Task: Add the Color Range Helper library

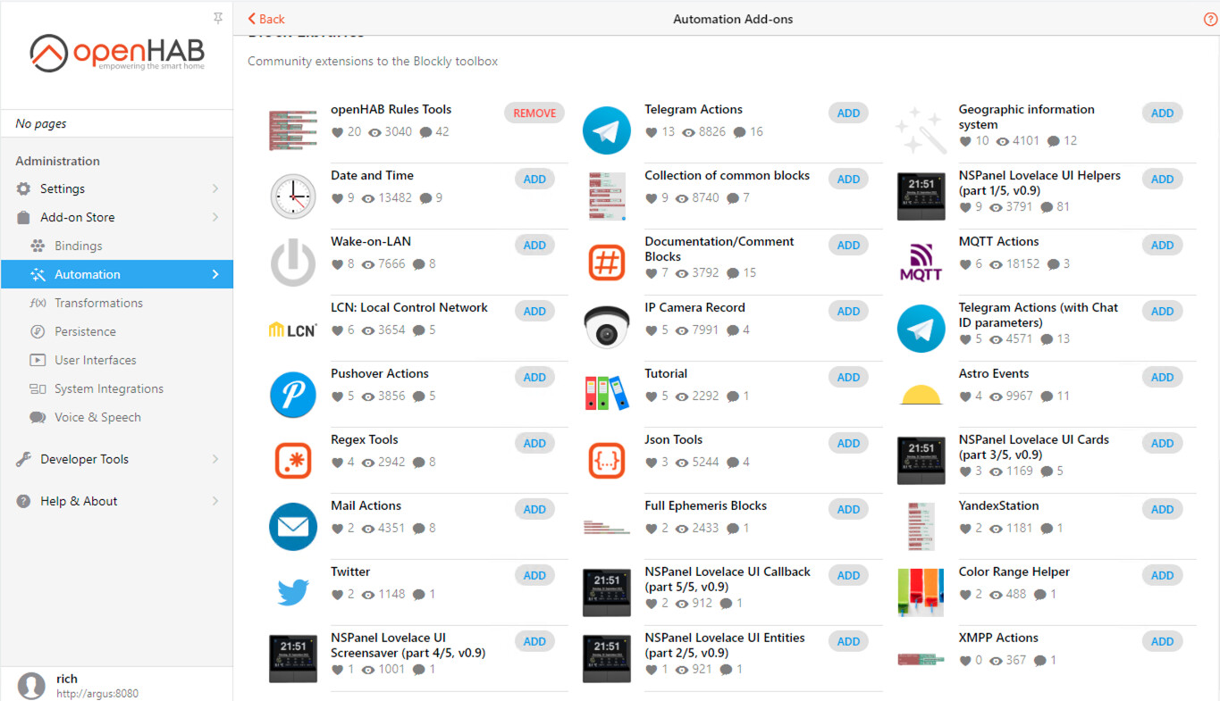Action: 1162,576
